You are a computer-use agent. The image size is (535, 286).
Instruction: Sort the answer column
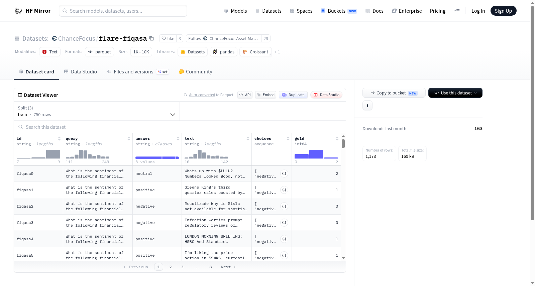[x=178, y=138]
